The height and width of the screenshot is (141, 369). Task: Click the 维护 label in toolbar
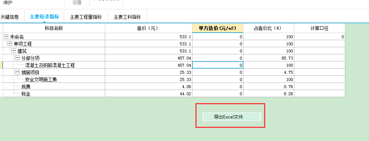point(8,2)
